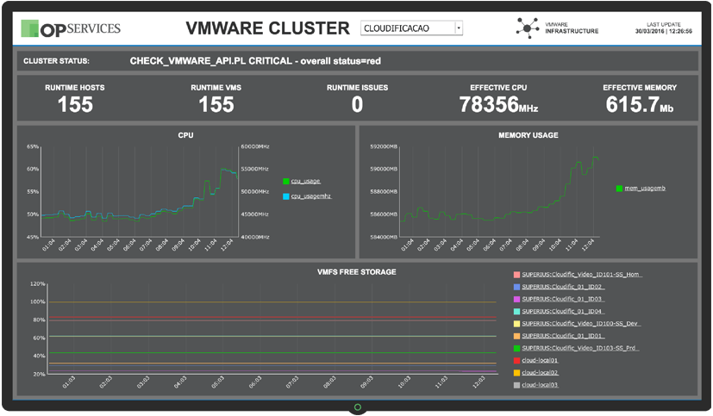Click the OpServices logo
The height and width of the screenshot is (416, 713).
click(x=71, y=28)
